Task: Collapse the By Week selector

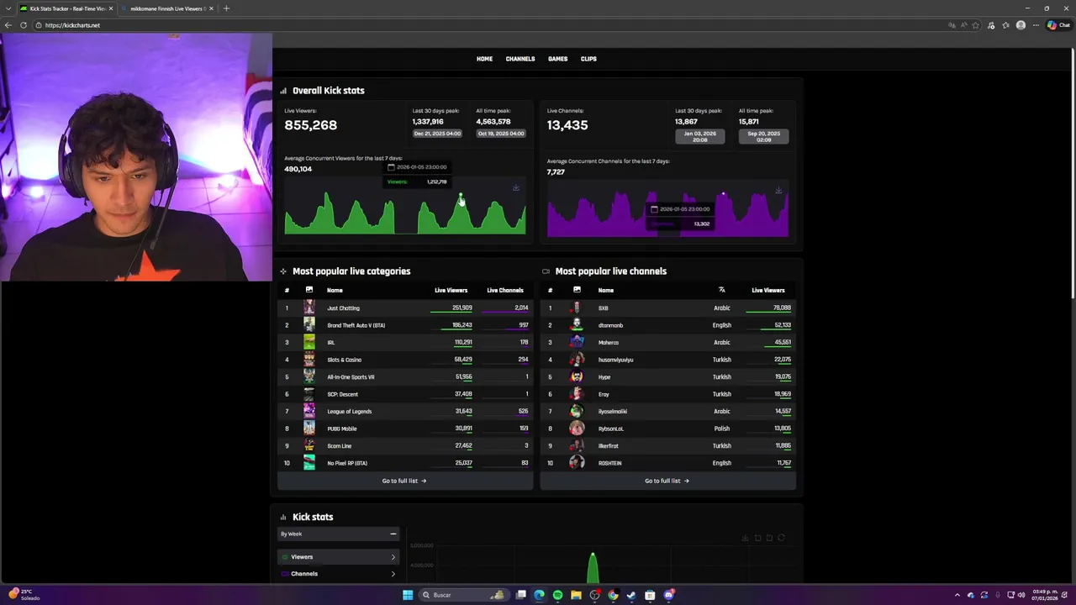Action: [x=393, y=534]
